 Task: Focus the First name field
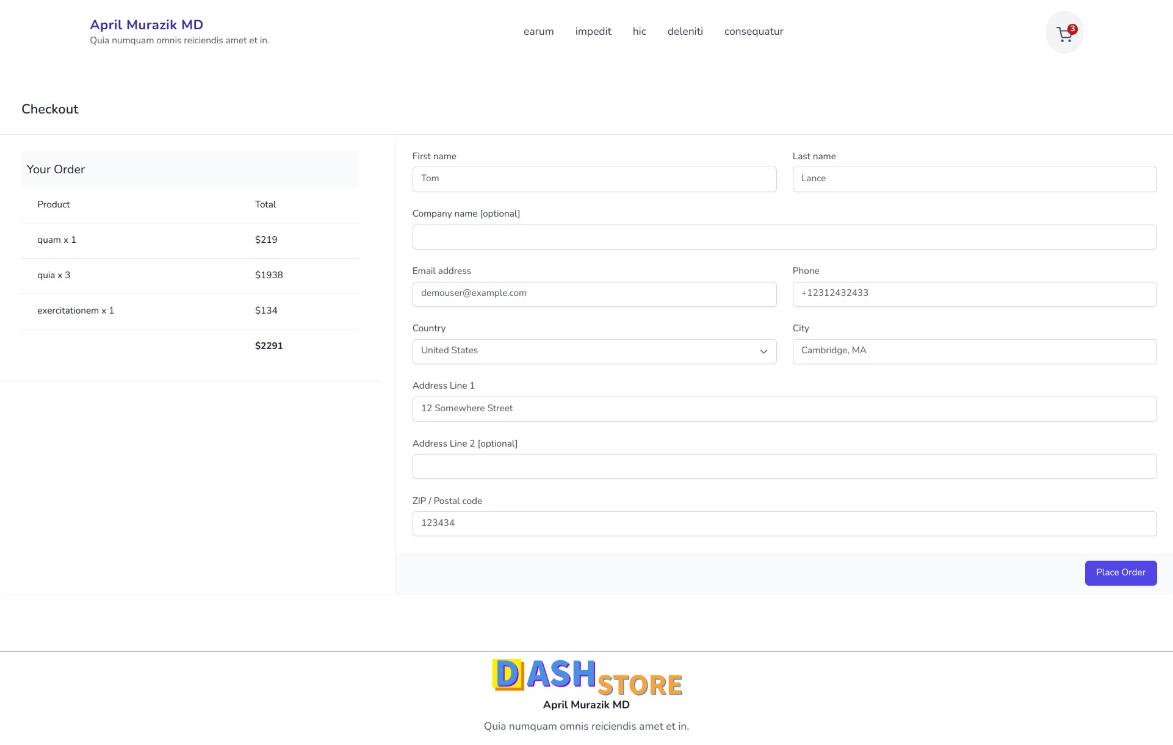[594, 179]
